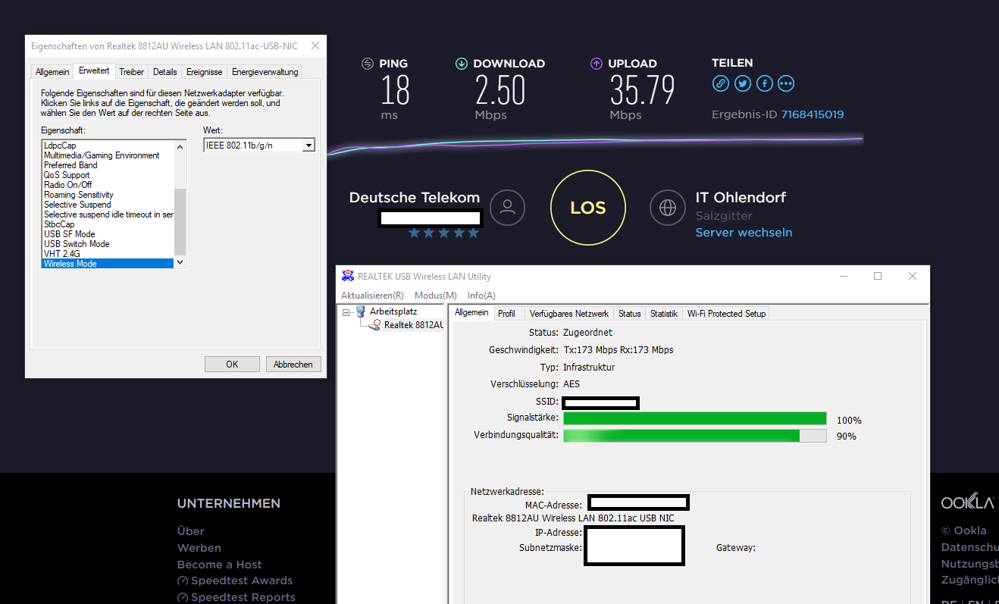Open the Become a Host link

pos(220,565)
